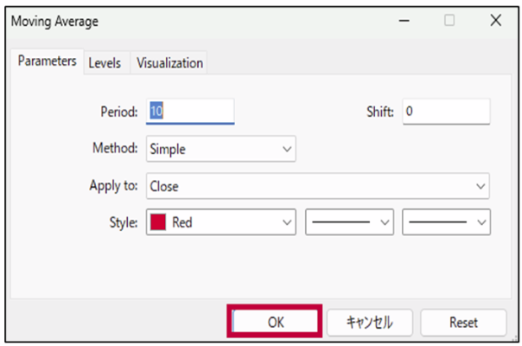Click the キャンセル (Cancel) button
522x346 pixels.
coord(369,322)
